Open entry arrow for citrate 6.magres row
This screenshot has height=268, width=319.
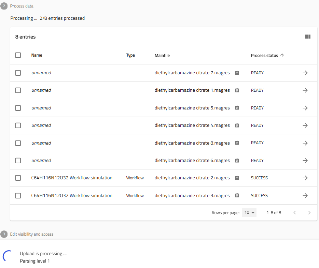pyautogui.click(x=305, y=160)
